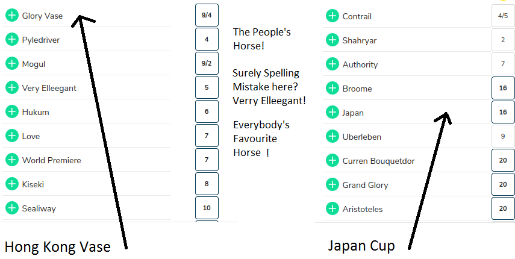The height and width of the screenshot is (259, 515).
Task: Click plus icon next to Very Elleegant
Action: click(12, 88)
